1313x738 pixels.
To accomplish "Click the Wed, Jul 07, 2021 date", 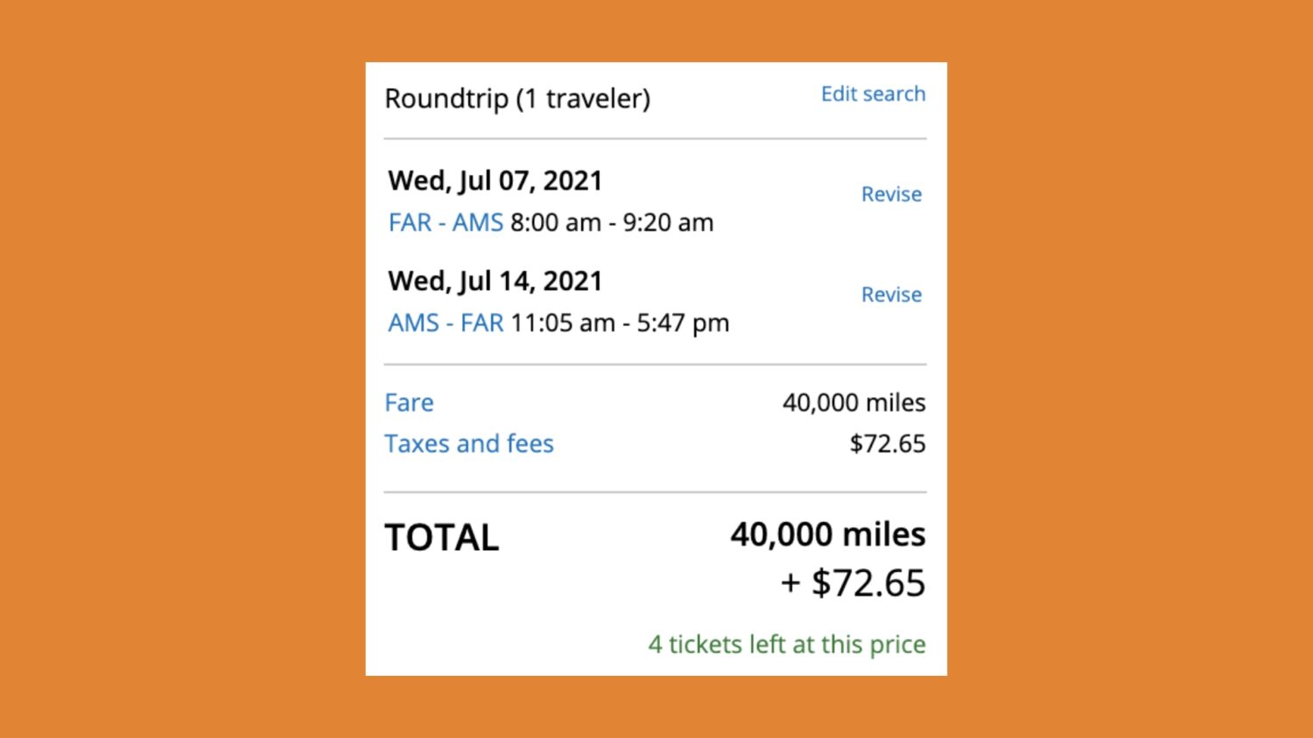I will coord(495,180).
